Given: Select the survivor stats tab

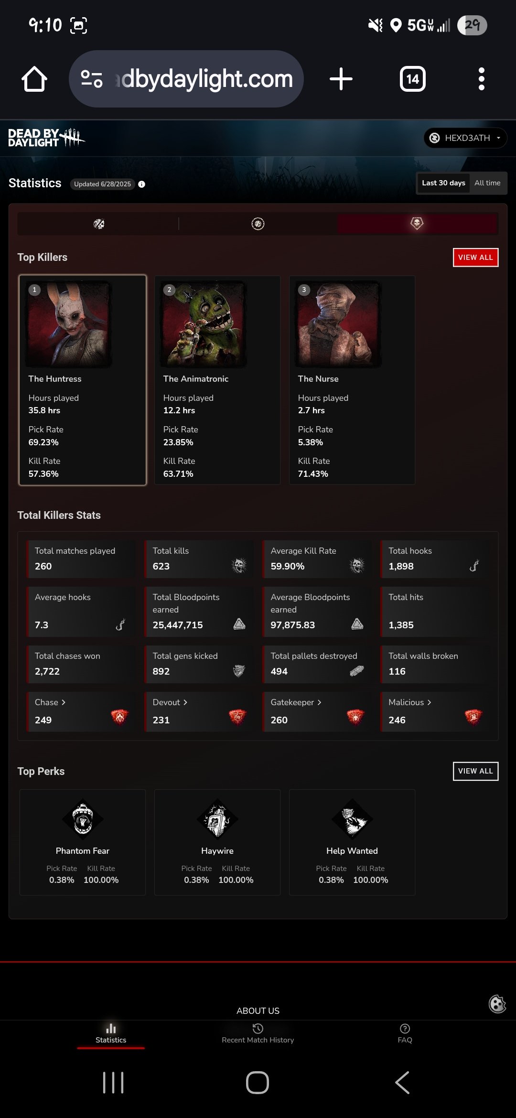Looking at the screenshot, I should click(258, 224).
